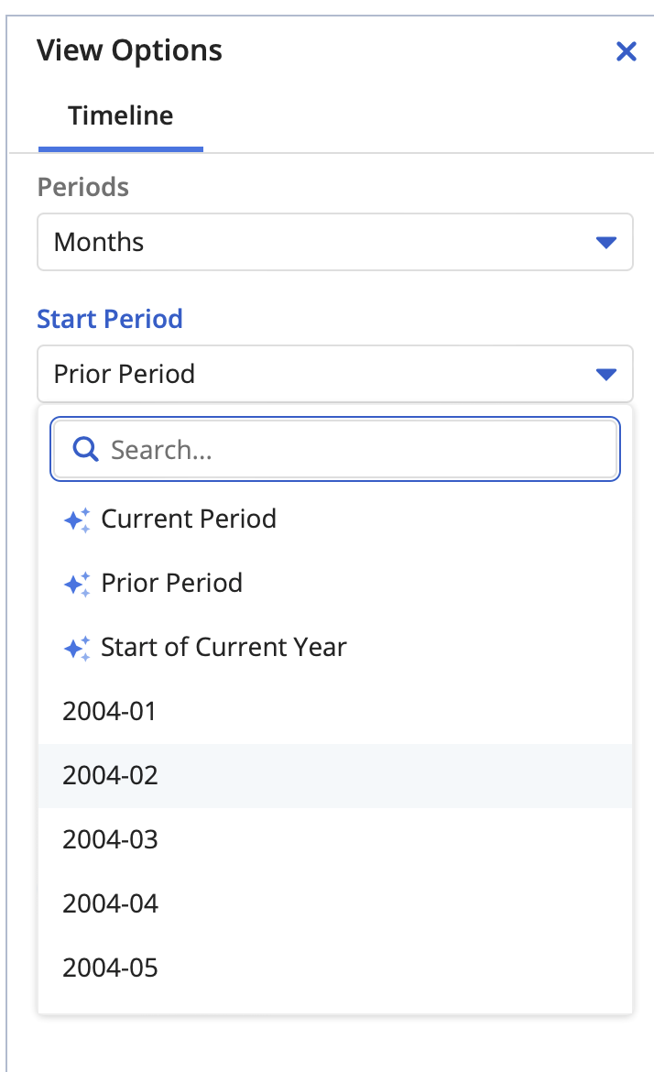Click the magnifying glass search icon
The width and height of the screenshot is (654, 1072).
[x=86, y=449]
